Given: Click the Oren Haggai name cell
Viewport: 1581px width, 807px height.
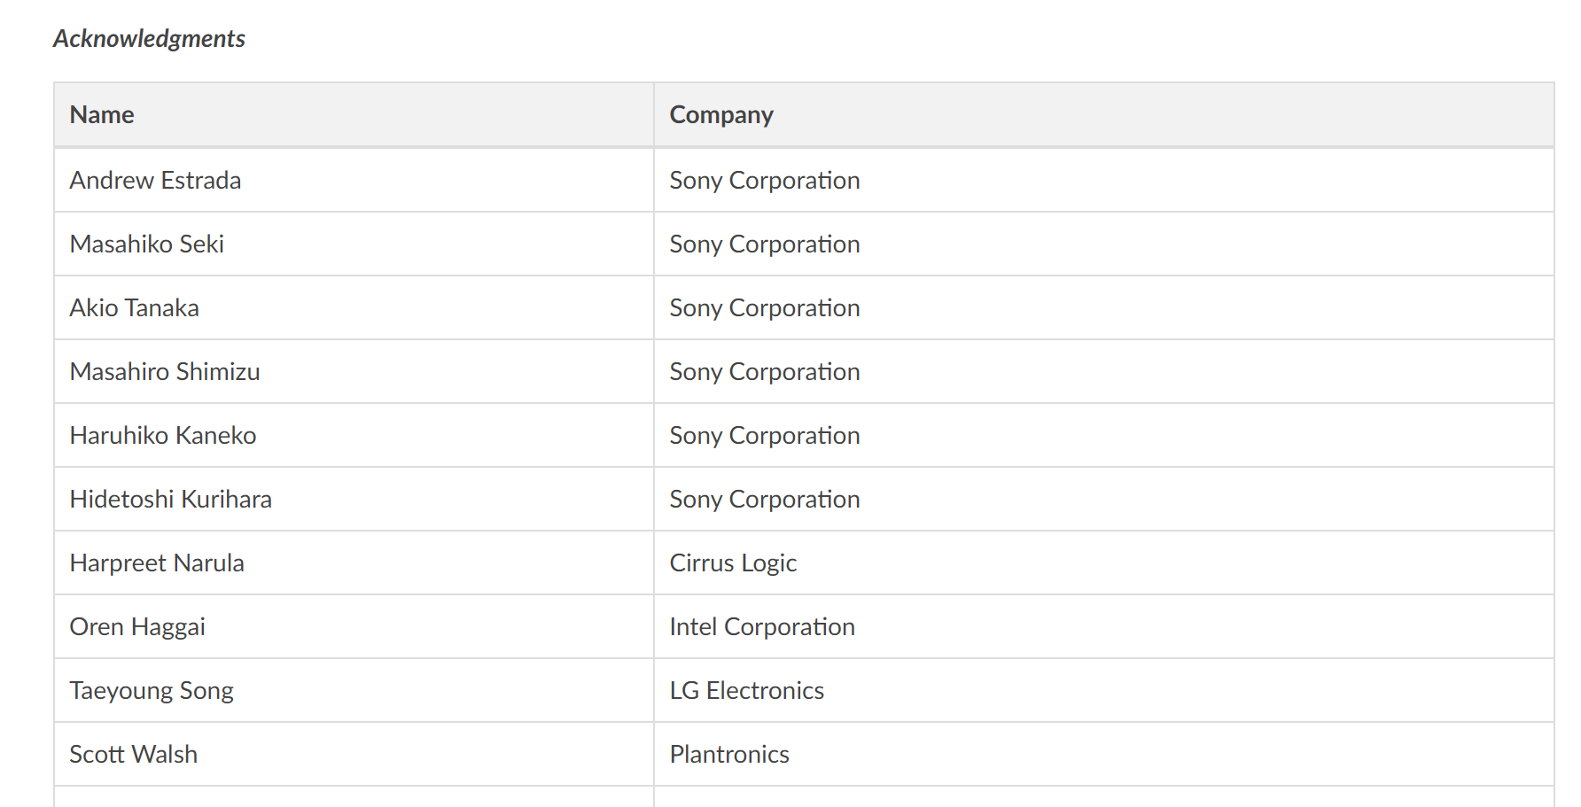Looking at the screenshot, I should [136, 627].
